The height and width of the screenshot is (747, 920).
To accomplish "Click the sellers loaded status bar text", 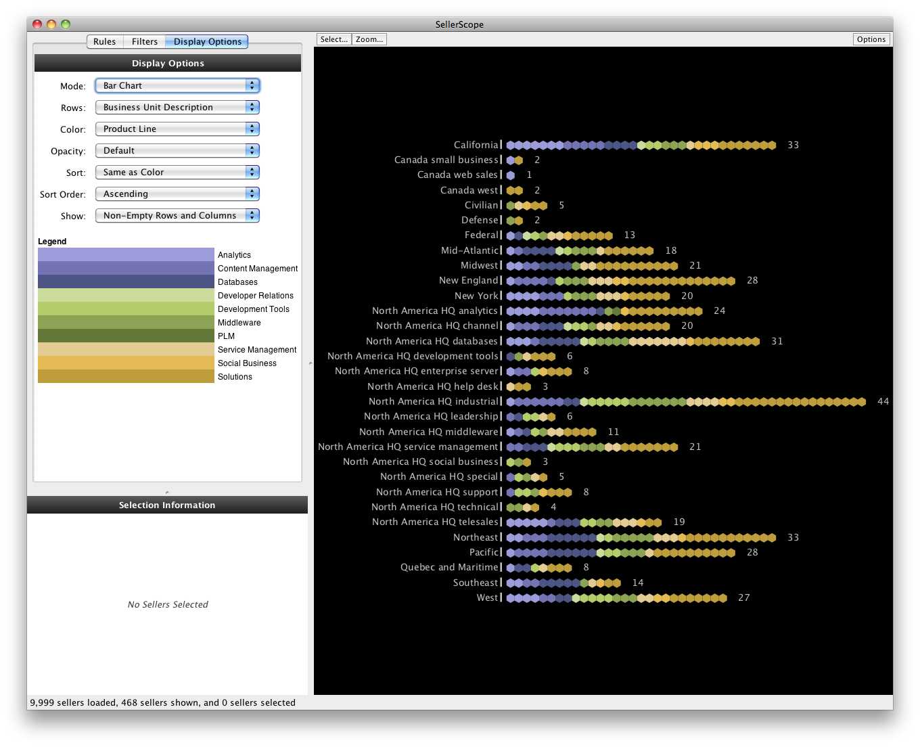I will click(163, 702).
